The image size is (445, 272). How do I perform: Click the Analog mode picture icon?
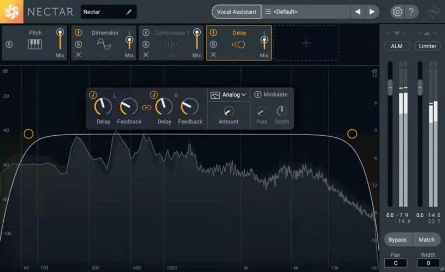pos(215,95)
